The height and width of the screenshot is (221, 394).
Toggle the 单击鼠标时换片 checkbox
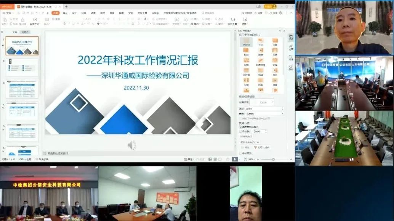240,127
